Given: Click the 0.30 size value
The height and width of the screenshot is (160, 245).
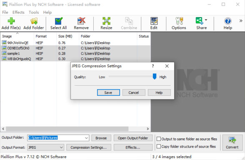Looking at the screenshot, I should [62, 59].
